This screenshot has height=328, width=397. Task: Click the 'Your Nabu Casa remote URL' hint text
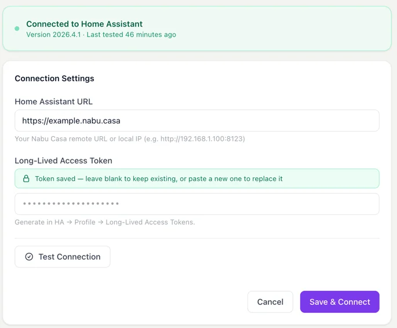click(130, 139)
